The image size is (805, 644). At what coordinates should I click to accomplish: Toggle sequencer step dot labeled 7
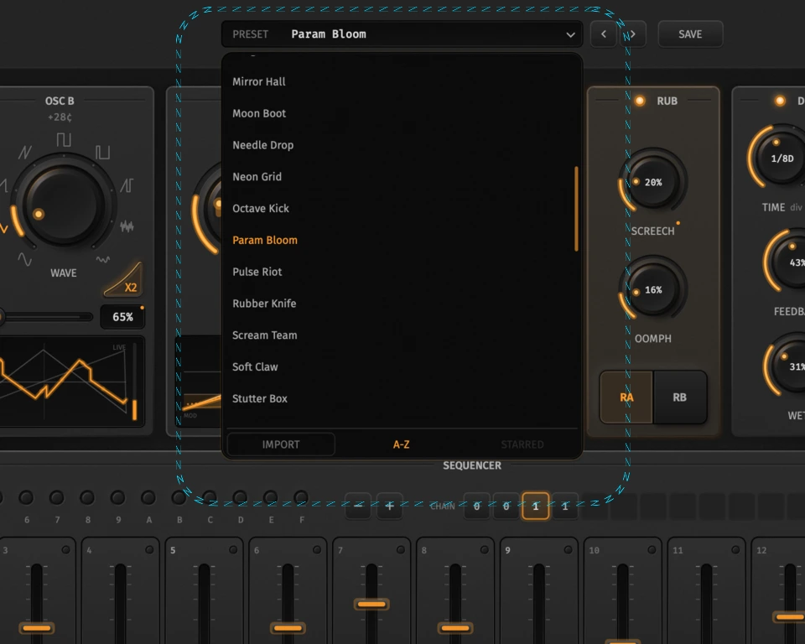(x=56, y=497)
